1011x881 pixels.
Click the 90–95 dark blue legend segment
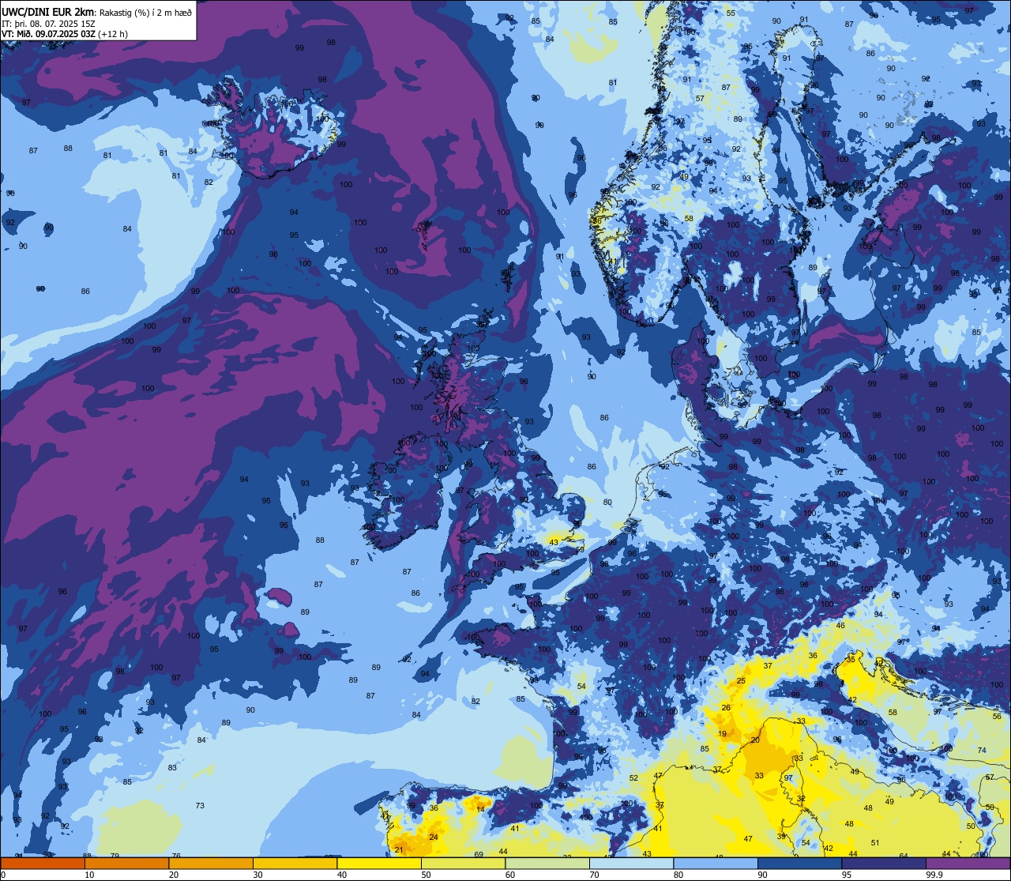click(799, 863)
